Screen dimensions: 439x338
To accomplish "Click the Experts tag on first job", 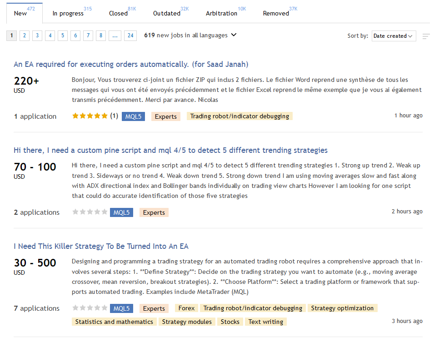I will pyautogui.click(x=165, y=116).
